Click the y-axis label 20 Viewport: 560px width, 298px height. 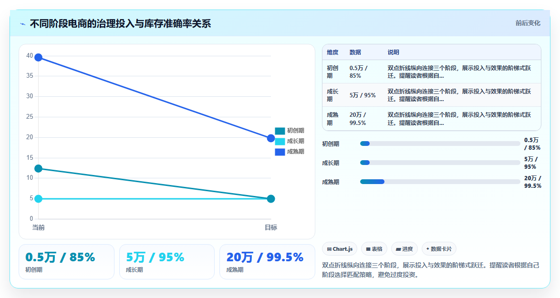pyautogui.click(x=30, y=137)
